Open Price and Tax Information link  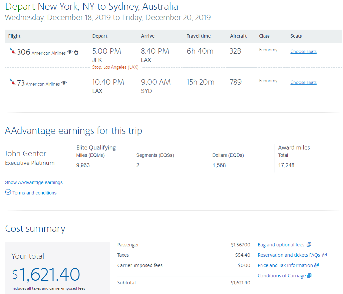click(285, 265)
